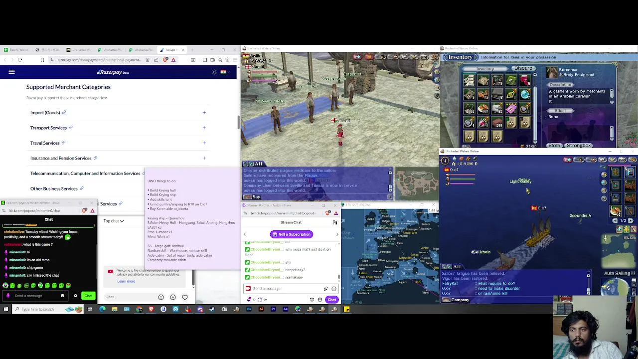Click Gift a Subscription button on Twitch
Viewport: 638px width, 359px height.
(292, 234)
